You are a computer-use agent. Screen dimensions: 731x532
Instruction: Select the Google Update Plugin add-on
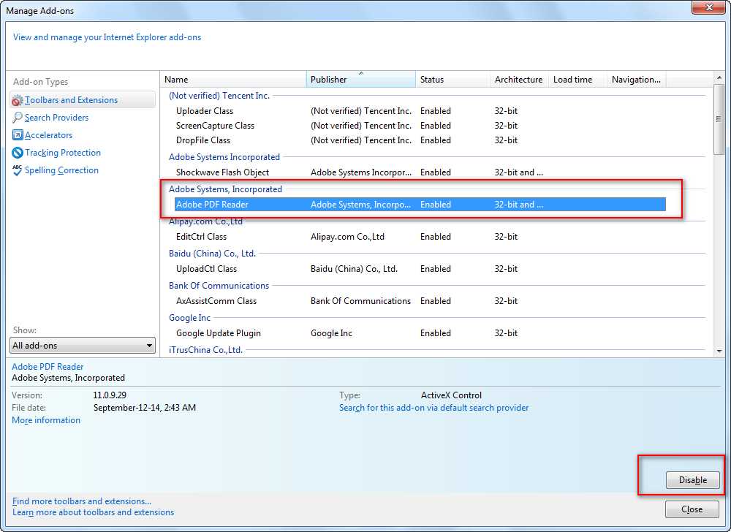(420, 333)
